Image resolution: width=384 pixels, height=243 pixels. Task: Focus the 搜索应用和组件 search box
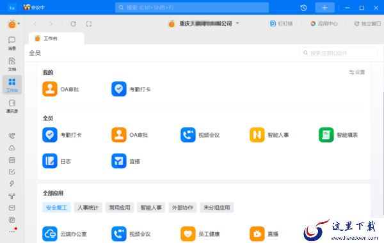[x=338, y=53]
